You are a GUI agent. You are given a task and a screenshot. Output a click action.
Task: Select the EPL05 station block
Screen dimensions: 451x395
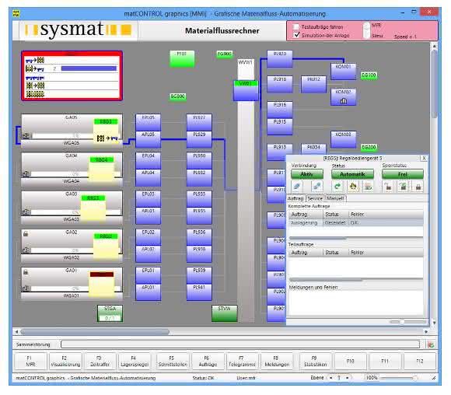[x=148, y=122]
